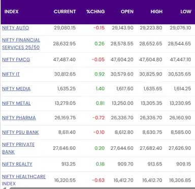Open the NIFTY HEALTHCARE INDEX link

pos(24,180)
